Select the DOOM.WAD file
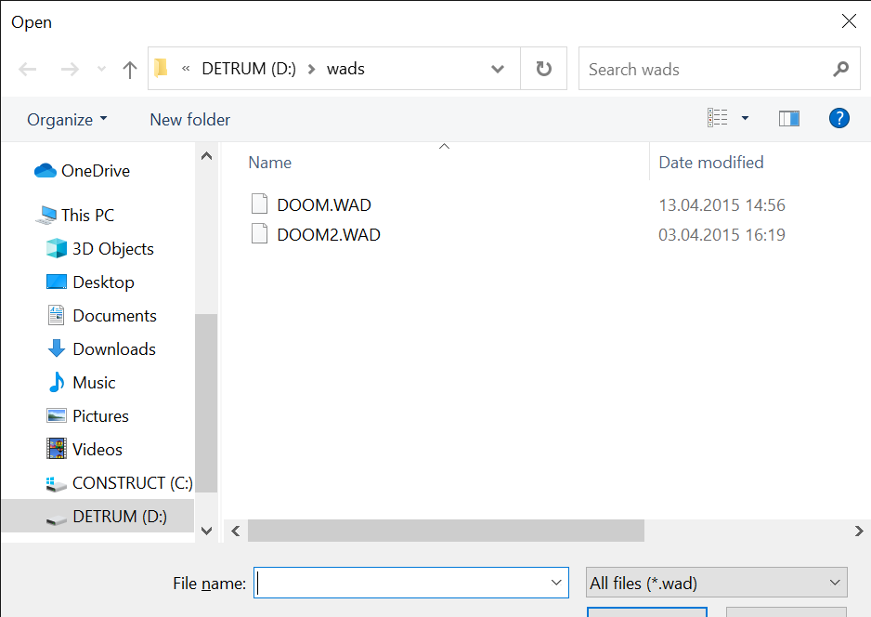The height and width of the screenshot is (617, 871). 324,204
